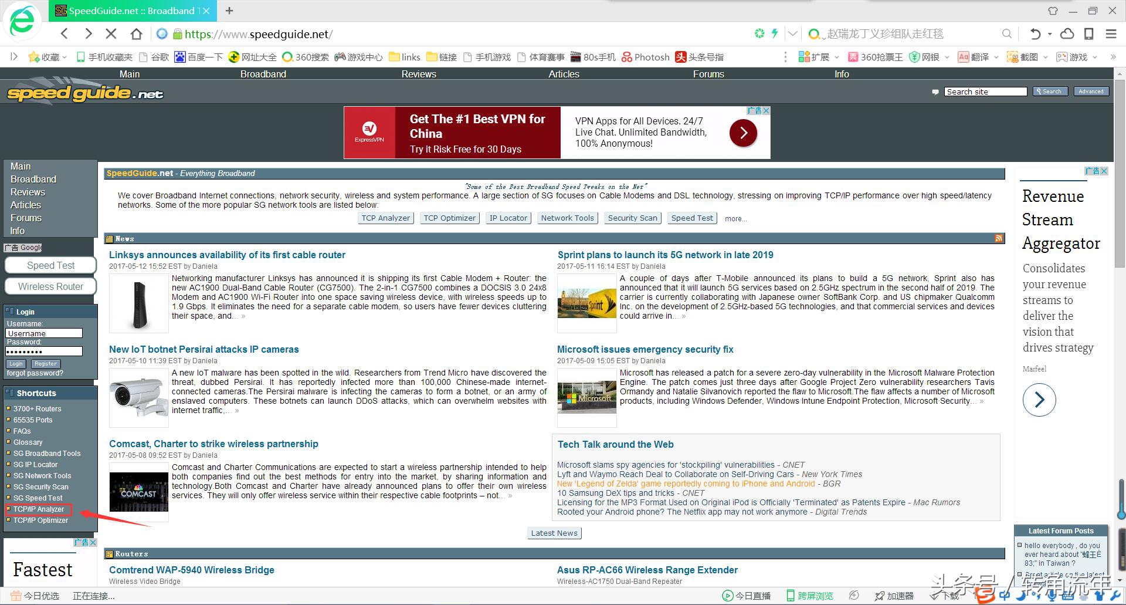The height and width of the screenshot is (605, 1126).
Task: Open the links bookmark folder
Action: (404, 57)
